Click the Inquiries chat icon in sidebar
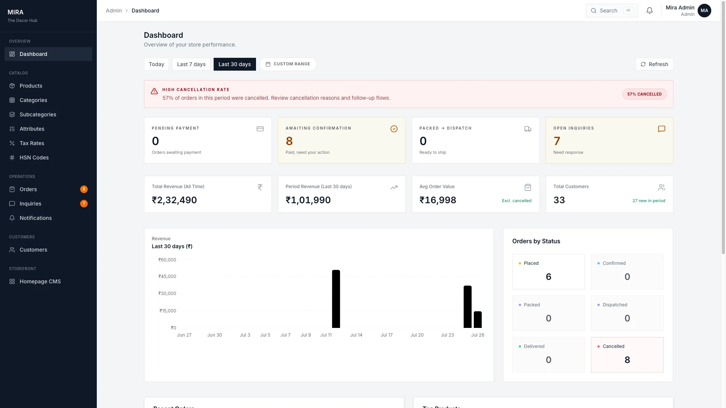 12,204
